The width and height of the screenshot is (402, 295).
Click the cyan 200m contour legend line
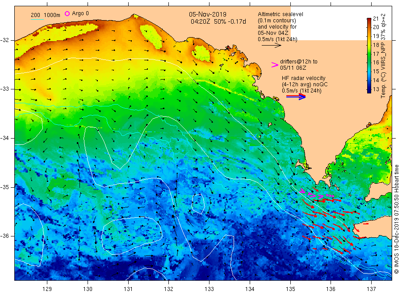click(37, 19)
